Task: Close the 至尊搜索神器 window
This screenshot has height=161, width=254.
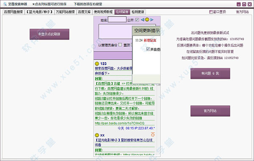Action: 250,4
